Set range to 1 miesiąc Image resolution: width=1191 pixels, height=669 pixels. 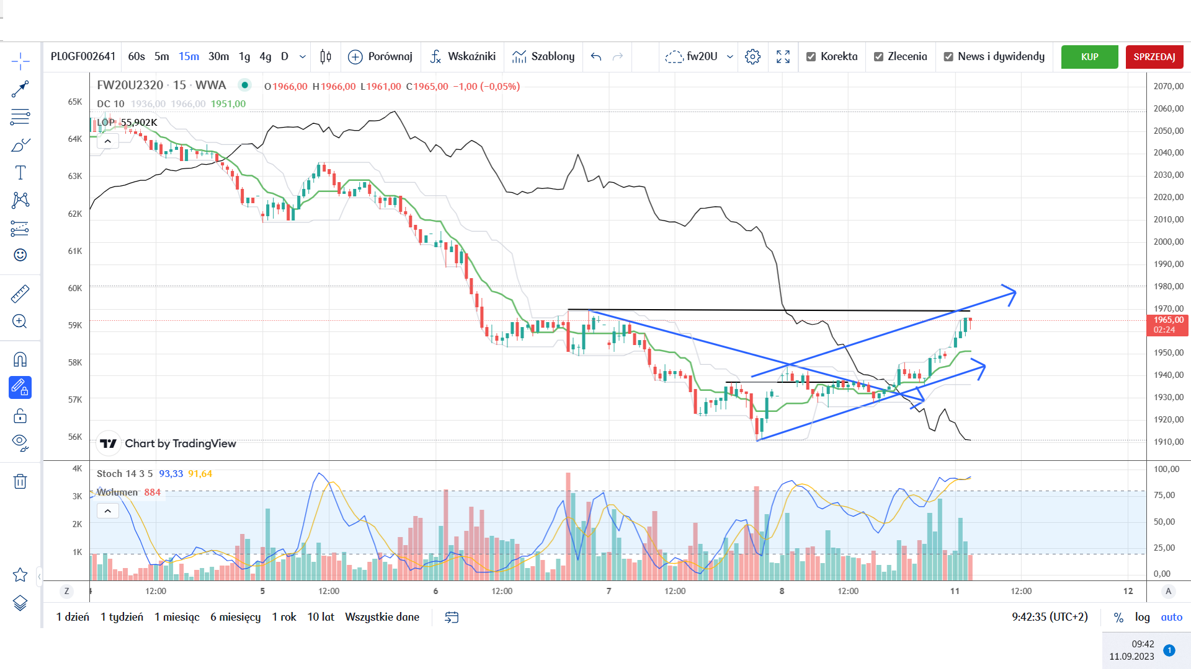(177, 617)
